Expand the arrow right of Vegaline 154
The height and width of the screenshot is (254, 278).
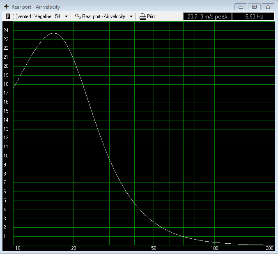(67, 17)
